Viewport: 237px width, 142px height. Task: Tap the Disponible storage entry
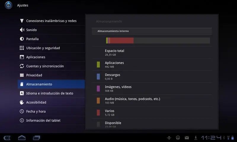pos(152,124)
